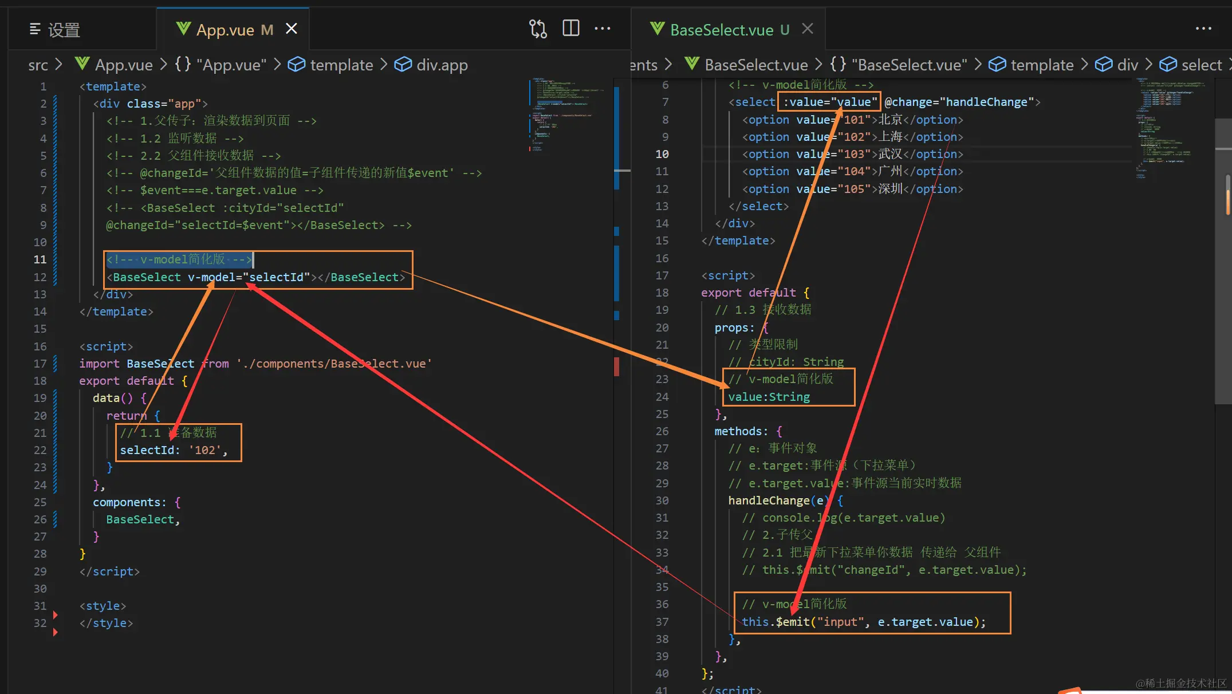Split the left editor pane
1232x694 pixels.
pyautogui.click(x=571, y=28)
